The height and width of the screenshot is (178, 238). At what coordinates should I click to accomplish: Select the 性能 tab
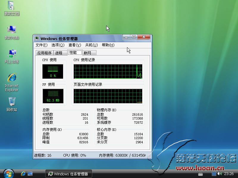[x=75, y=53]
